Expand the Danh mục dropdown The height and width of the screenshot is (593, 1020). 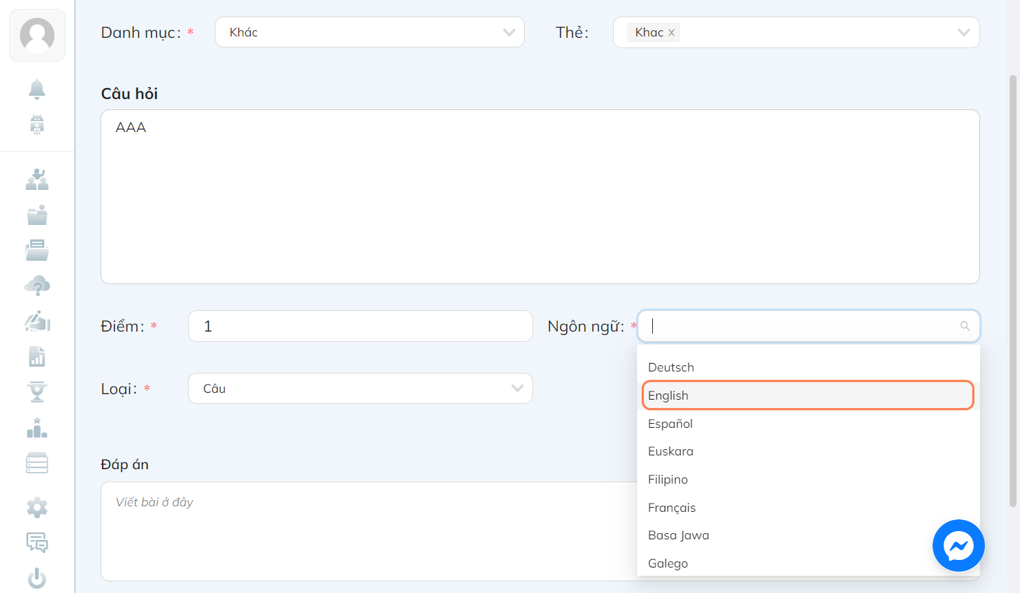coord(509,32)
